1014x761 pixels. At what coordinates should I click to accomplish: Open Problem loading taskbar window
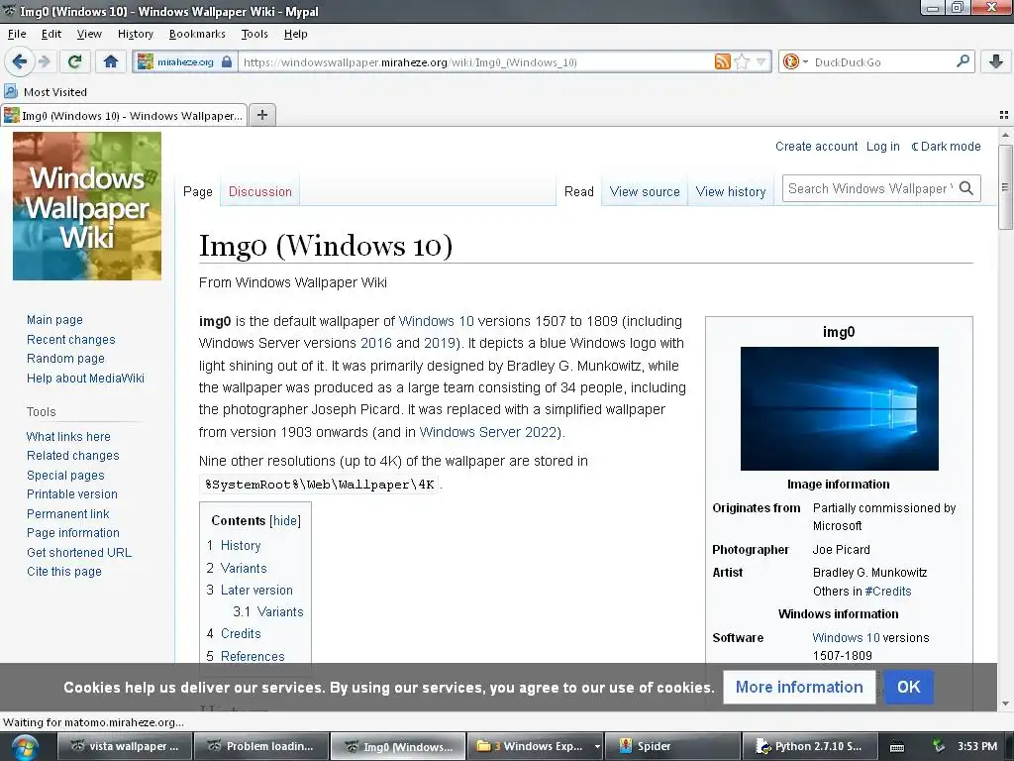point(260,746)
